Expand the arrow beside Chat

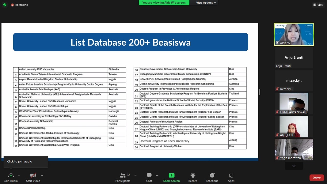pos(157,175)
